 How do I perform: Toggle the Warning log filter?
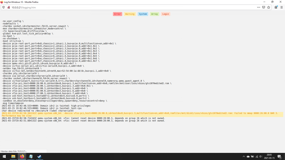[130, 14]
